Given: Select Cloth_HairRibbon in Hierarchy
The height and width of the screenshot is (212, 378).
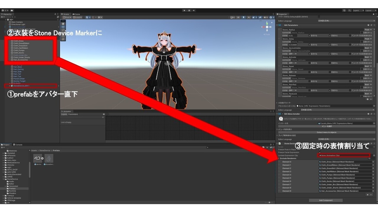Looking at the screenshot, I should point(21,48).
